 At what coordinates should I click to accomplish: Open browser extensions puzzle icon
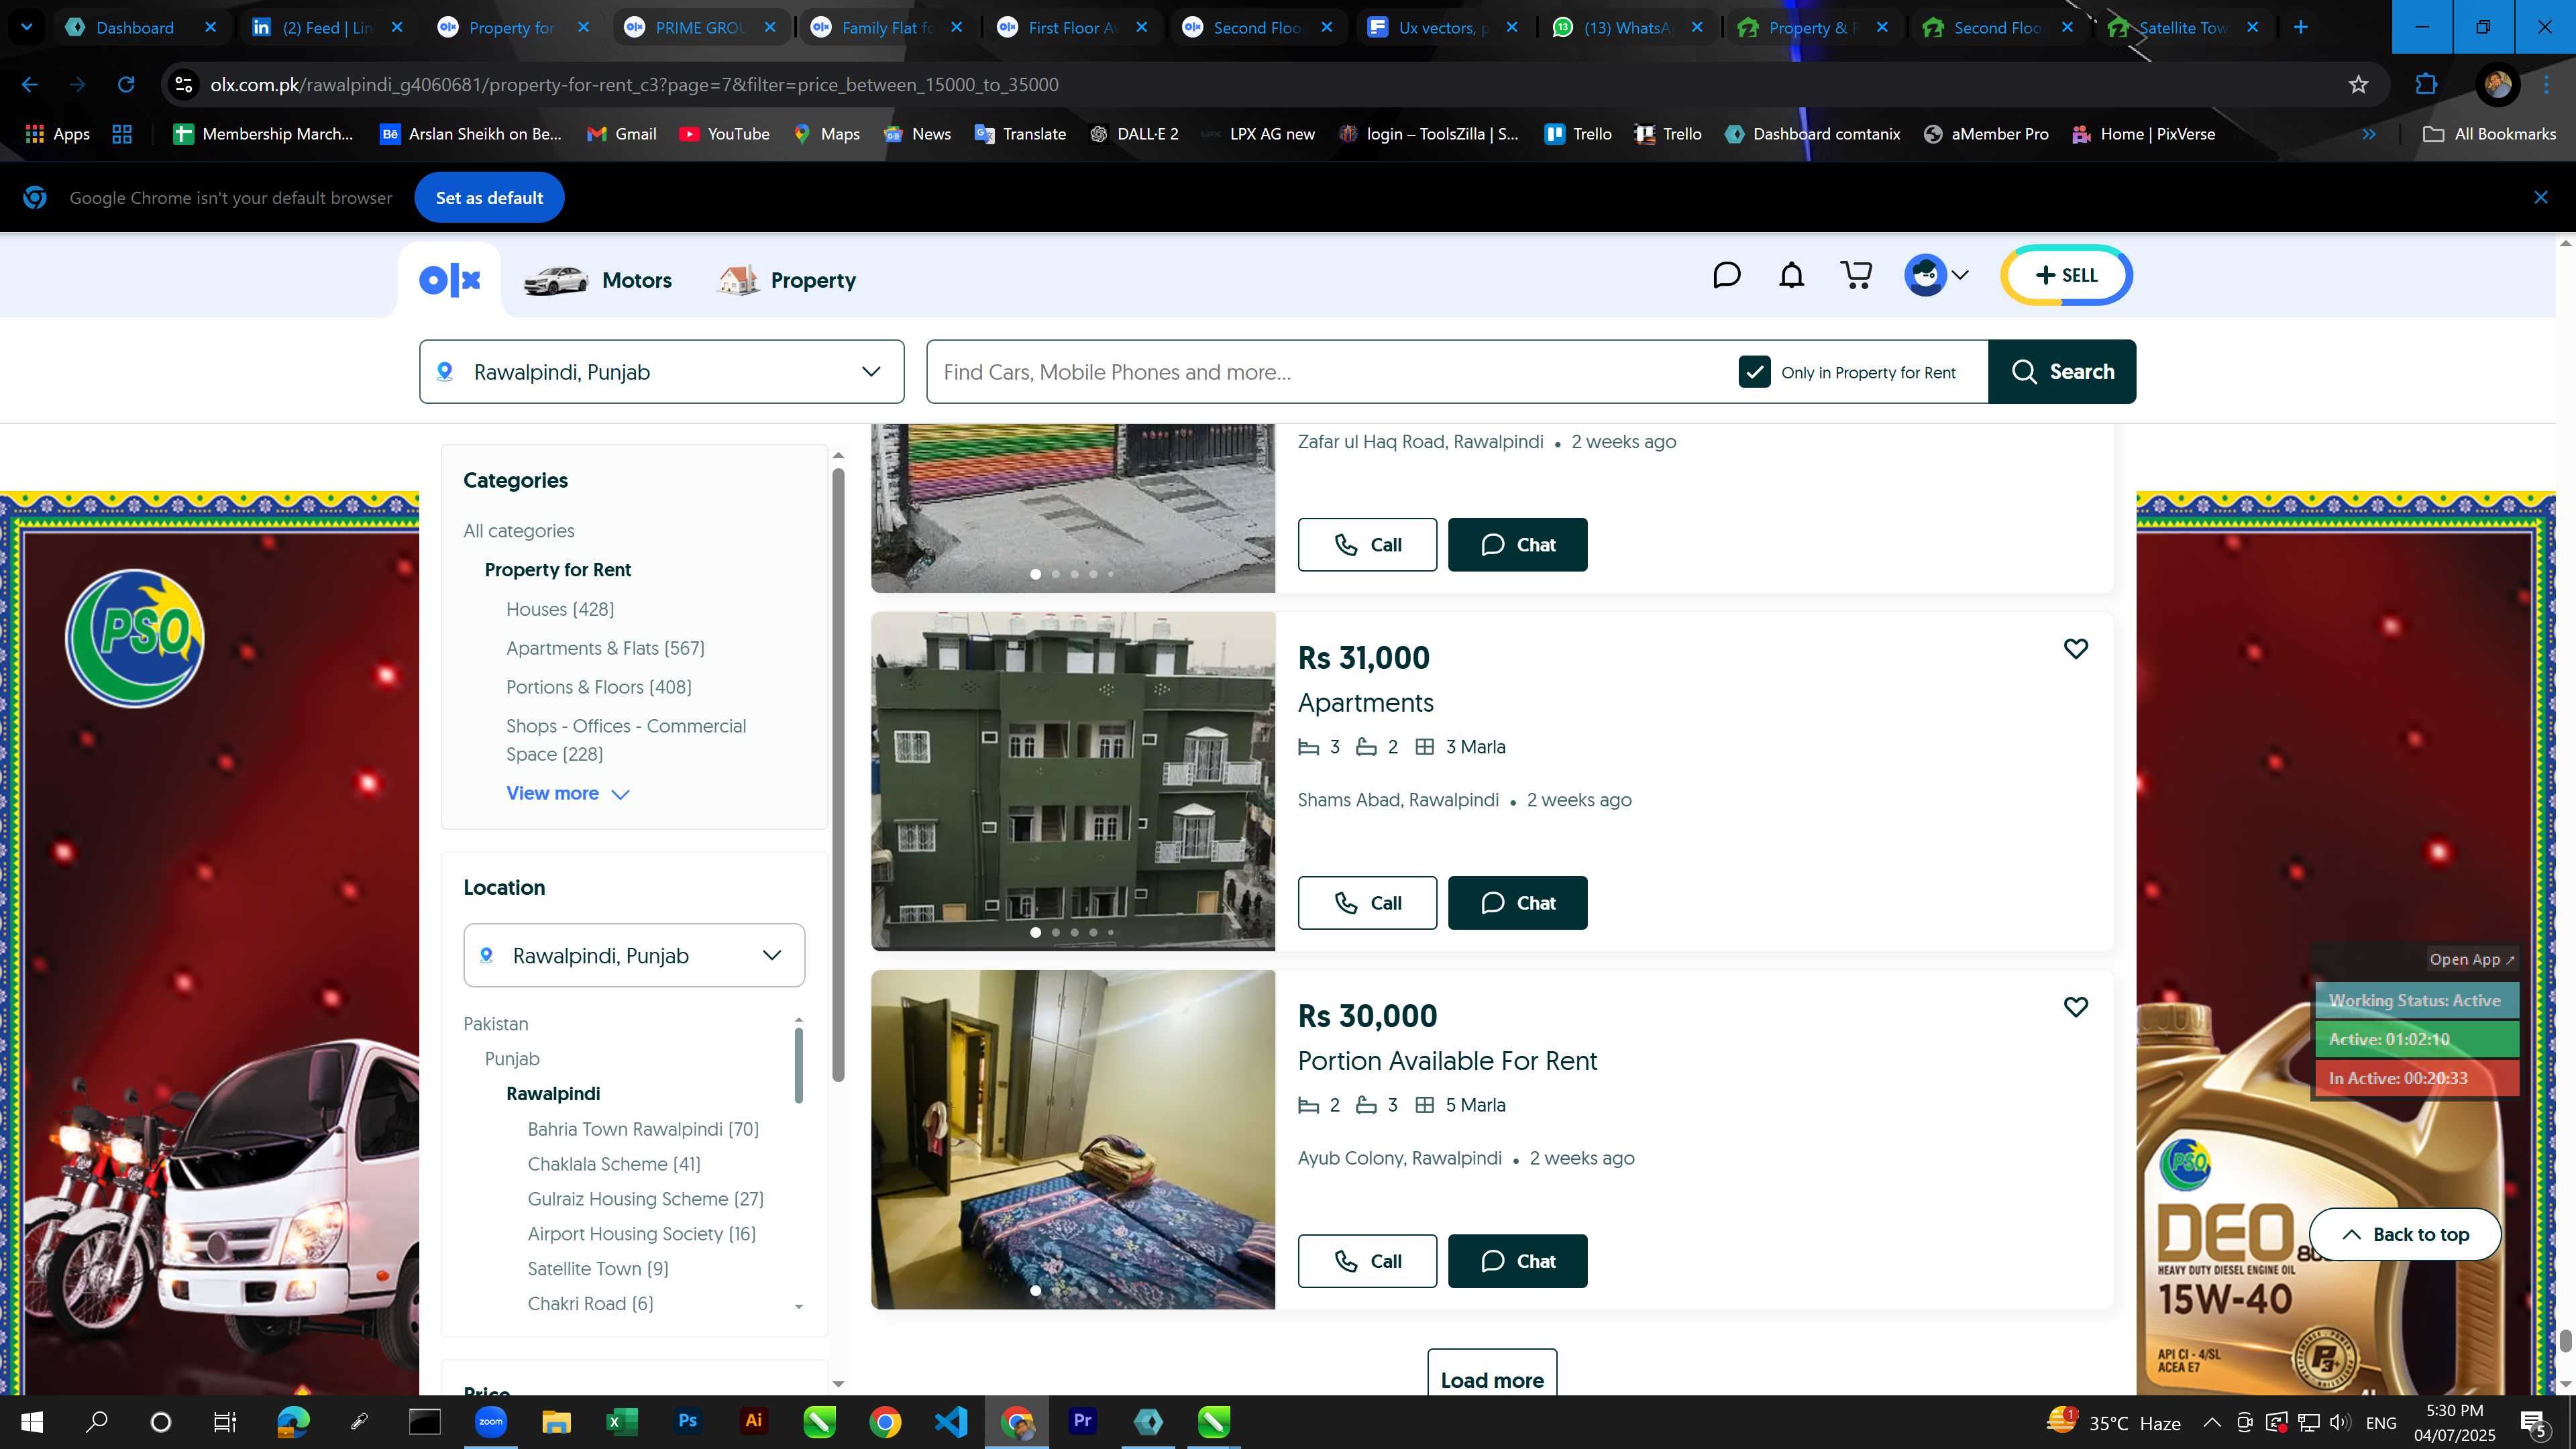click(2426, 85)
